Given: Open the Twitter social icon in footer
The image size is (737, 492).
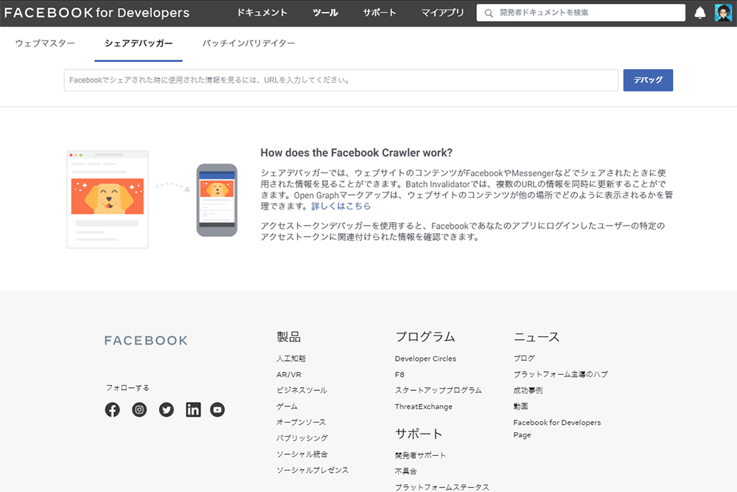Looking at the screenshot, I should click(x=166, y=409).
